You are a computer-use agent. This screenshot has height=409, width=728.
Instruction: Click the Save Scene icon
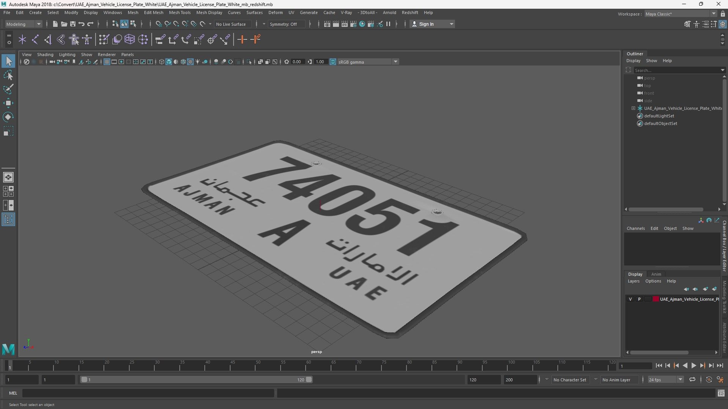(72, 24)
